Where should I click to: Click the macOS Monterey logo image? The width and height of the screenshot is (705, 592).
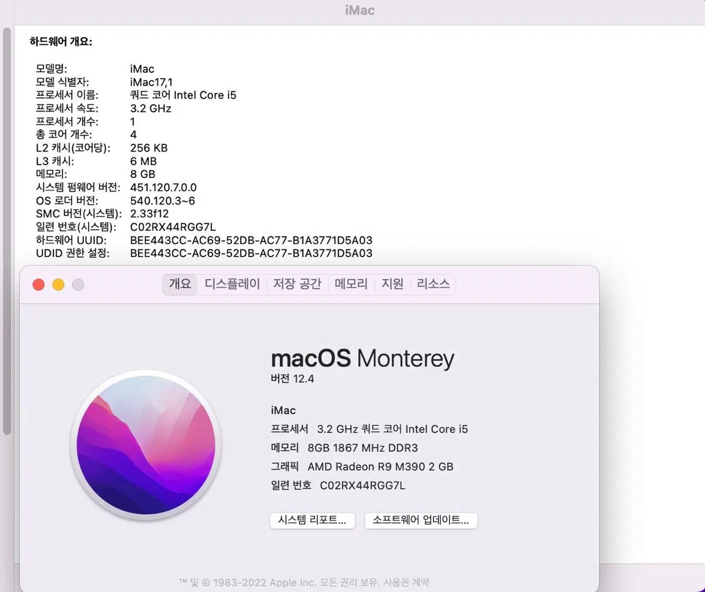(146, 445)
